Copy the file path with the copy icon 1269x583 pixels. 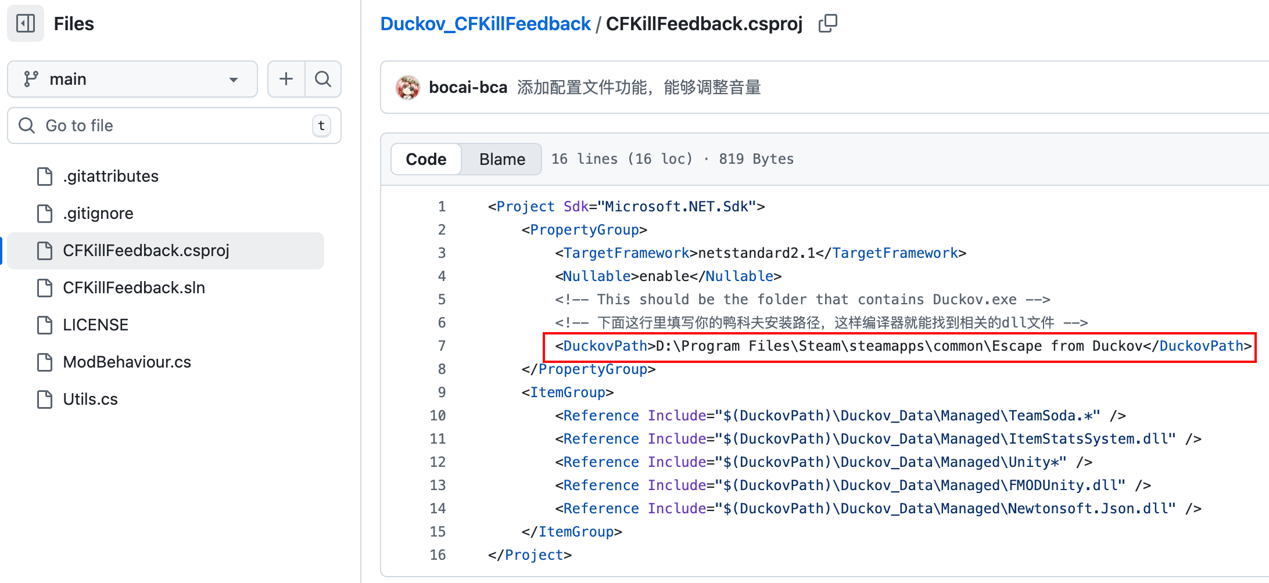828,23
